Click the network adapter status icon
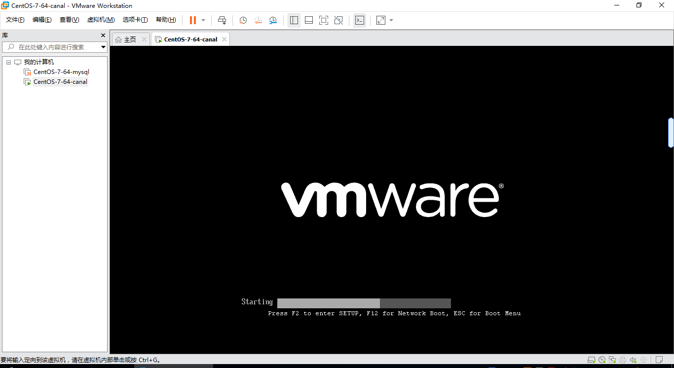 [x=612, y=360]
